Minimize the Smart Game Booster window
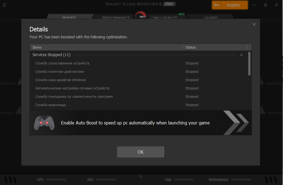Image resolution: width=283 pixels, height=185 pixels. (254, 5)
